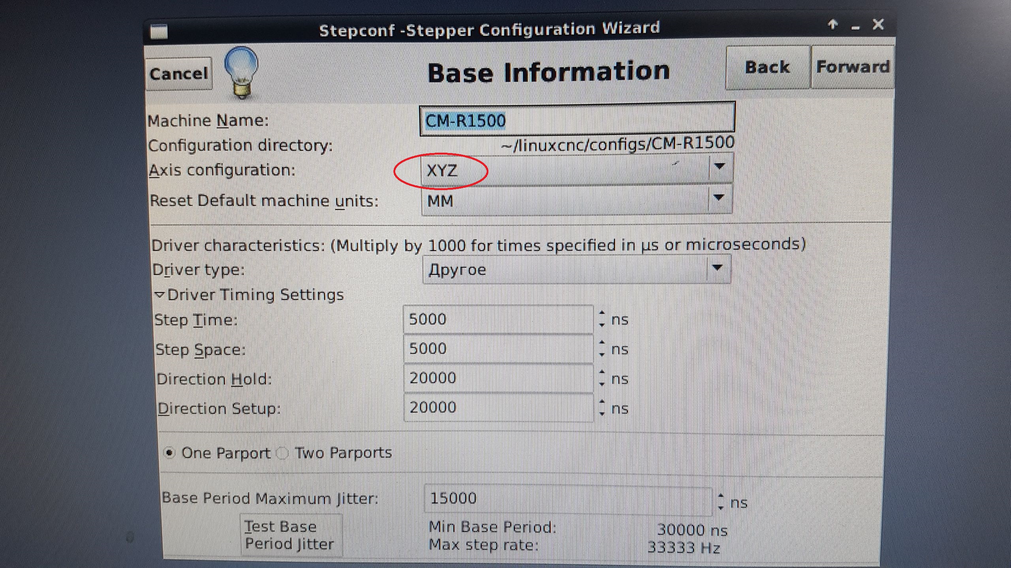This screenshot has width=1011, height=568.
Task: Click the Step Space spinner arrows
Action: pos(601,349)
